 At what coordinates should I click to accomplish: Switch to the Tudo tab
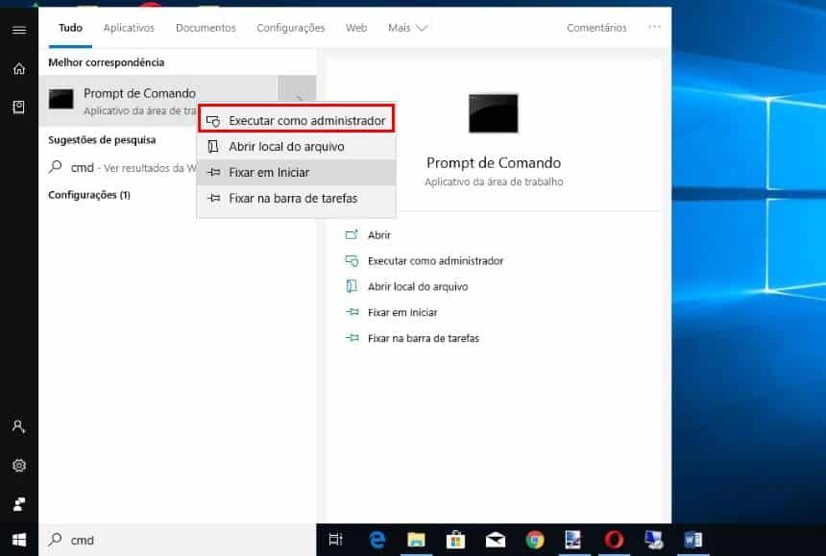70,28
